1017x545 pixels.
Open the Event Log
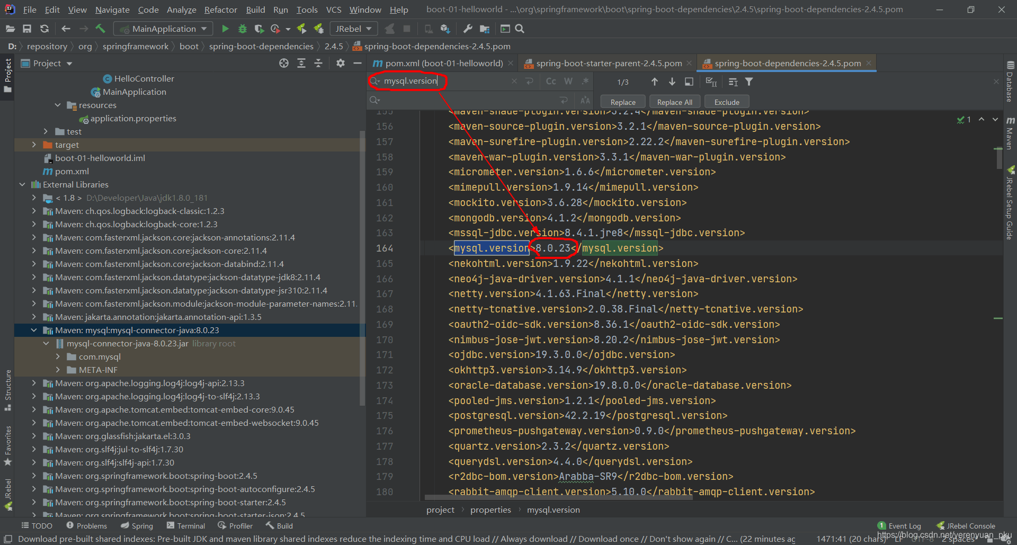[899, 526]
